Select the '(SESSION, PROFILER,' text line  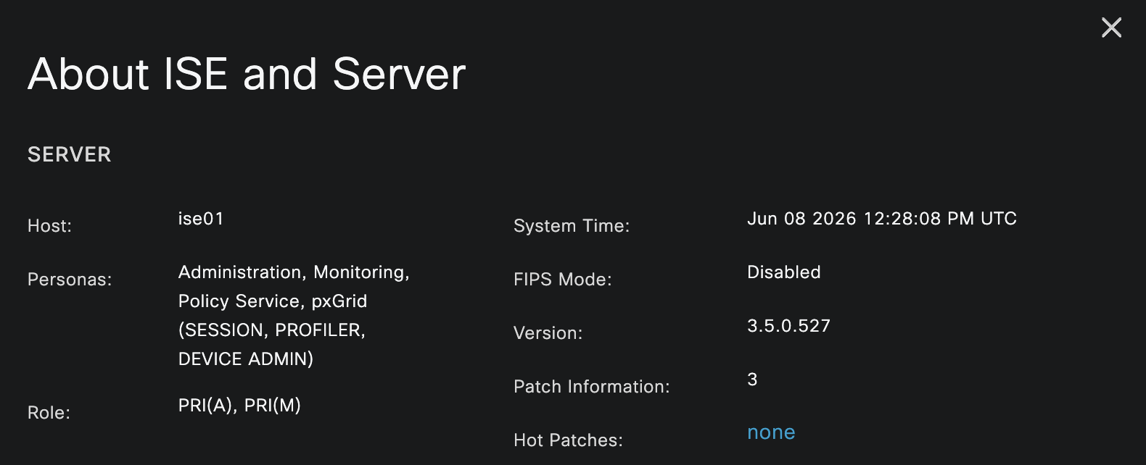(272, 330)
